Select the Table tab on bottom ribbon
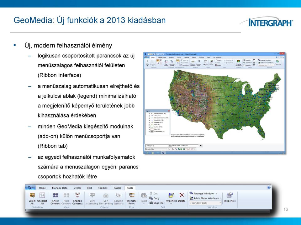Screen dimensions: 301x225 pyautogui.click(x=130, y=188)
